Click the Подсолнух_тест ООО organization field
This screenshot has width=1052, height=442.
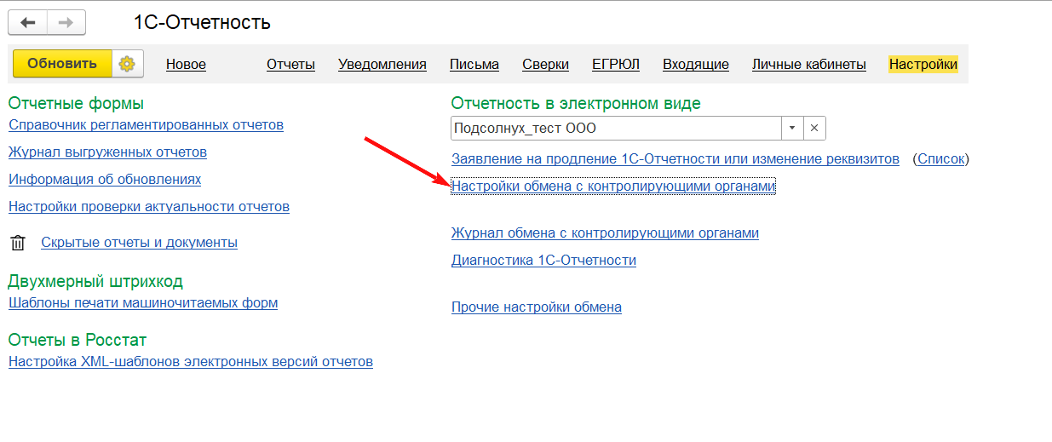pos(616,128)
